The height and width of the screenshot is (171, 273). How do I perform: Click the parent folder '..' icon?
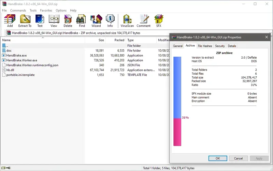pos(4,46)
